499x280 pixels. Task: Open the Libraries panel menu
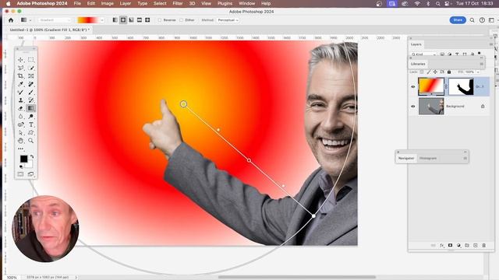tap(481, 64)
